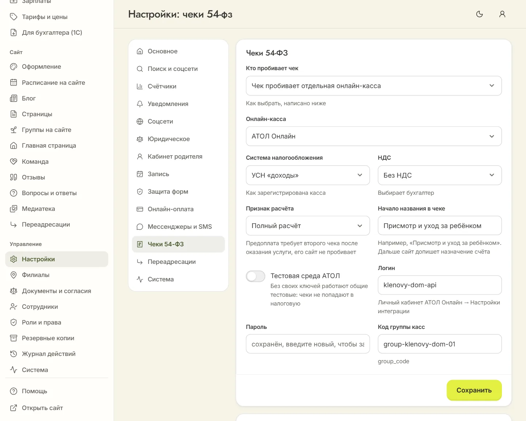Enable the Тестовая среда АТОЛ switch
This screenshot has height=421, width=526.
(255, 276)
